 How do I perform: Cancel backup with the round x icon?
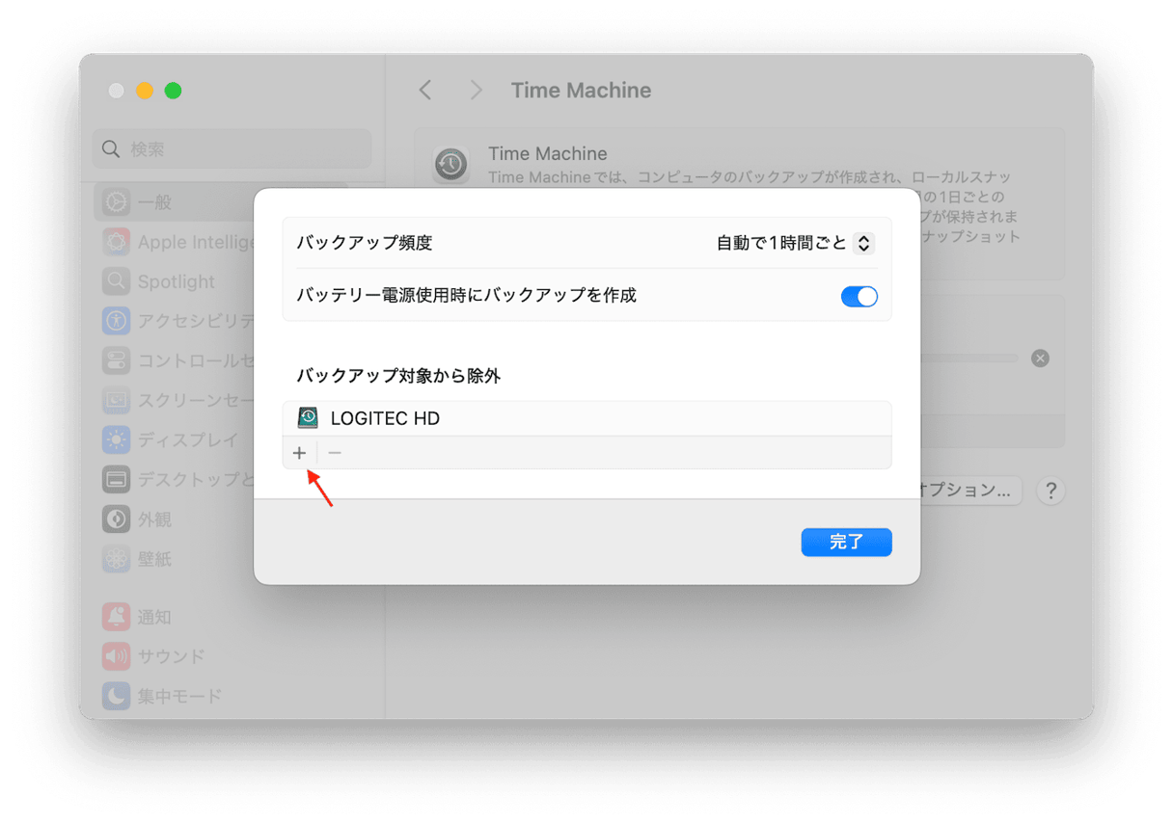click(1040, 359)
